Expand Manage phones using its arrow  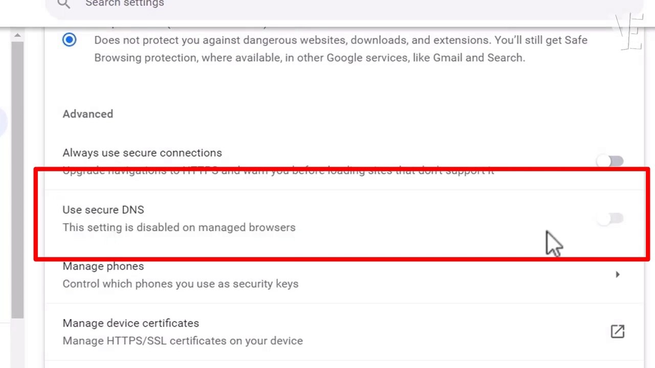click(617, 275)
